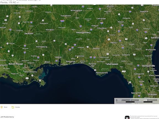159x119 pixels.
Task: Click the Baton Rouge city label
Action: (x=16, y=64)
